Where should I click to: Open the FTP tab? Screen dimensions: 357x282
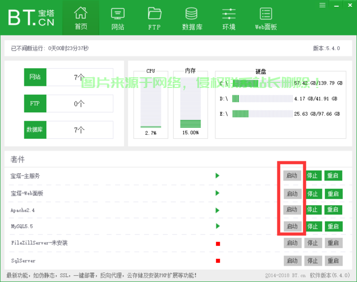pos(155,17)
